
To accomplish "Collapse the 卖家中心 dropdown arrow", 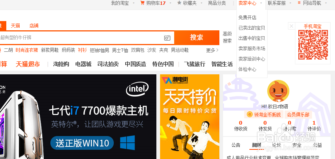I will point(261,3).
